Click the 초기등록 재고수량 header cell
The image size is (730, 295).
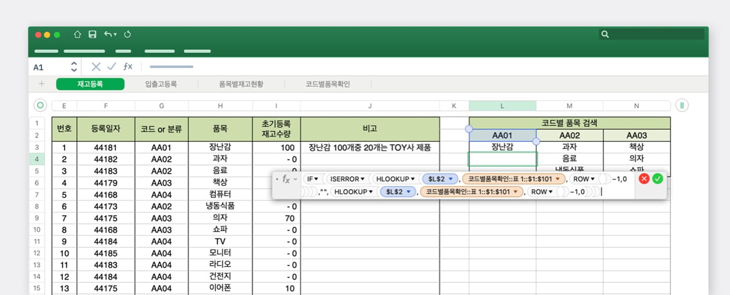[x=276, y=129]
